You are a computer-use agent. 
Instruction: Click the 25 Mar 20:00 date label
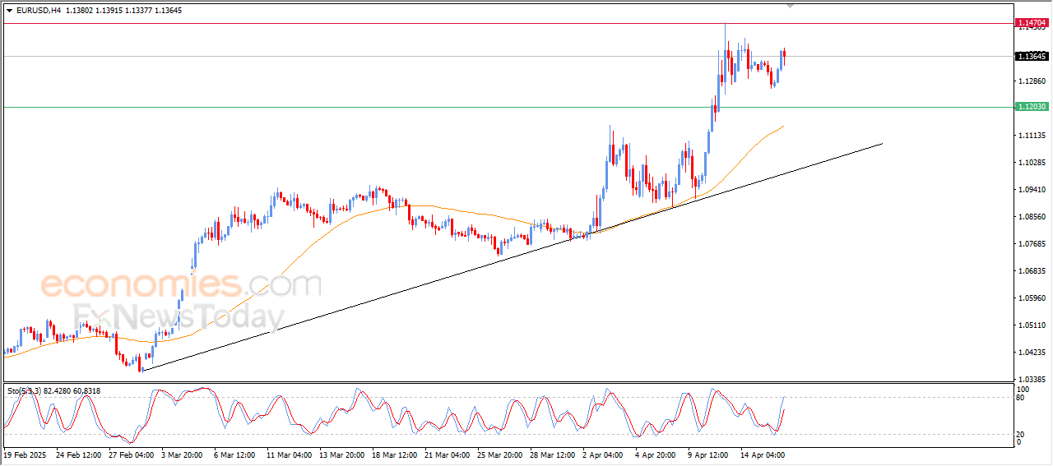click(500, 454)
